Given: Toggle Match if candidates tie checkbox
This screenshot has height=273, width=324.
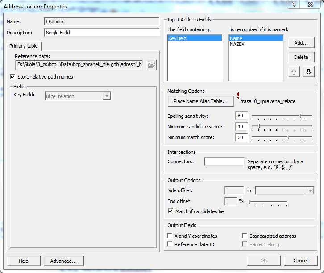Looking at the screenshot, I should (x=170, y=211).
